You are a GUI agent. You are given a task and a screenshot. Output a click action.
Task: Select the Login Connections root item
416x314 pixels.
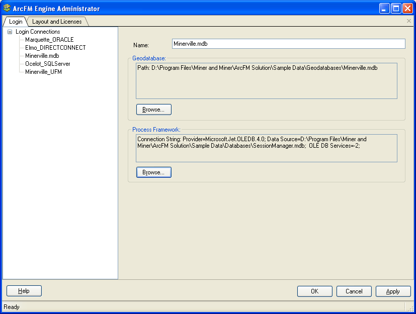38,32
